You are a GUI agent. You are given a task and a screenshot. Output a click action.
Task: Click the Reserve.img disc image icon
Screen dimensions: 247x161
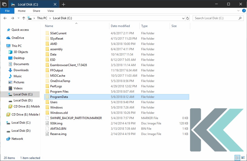47,134
